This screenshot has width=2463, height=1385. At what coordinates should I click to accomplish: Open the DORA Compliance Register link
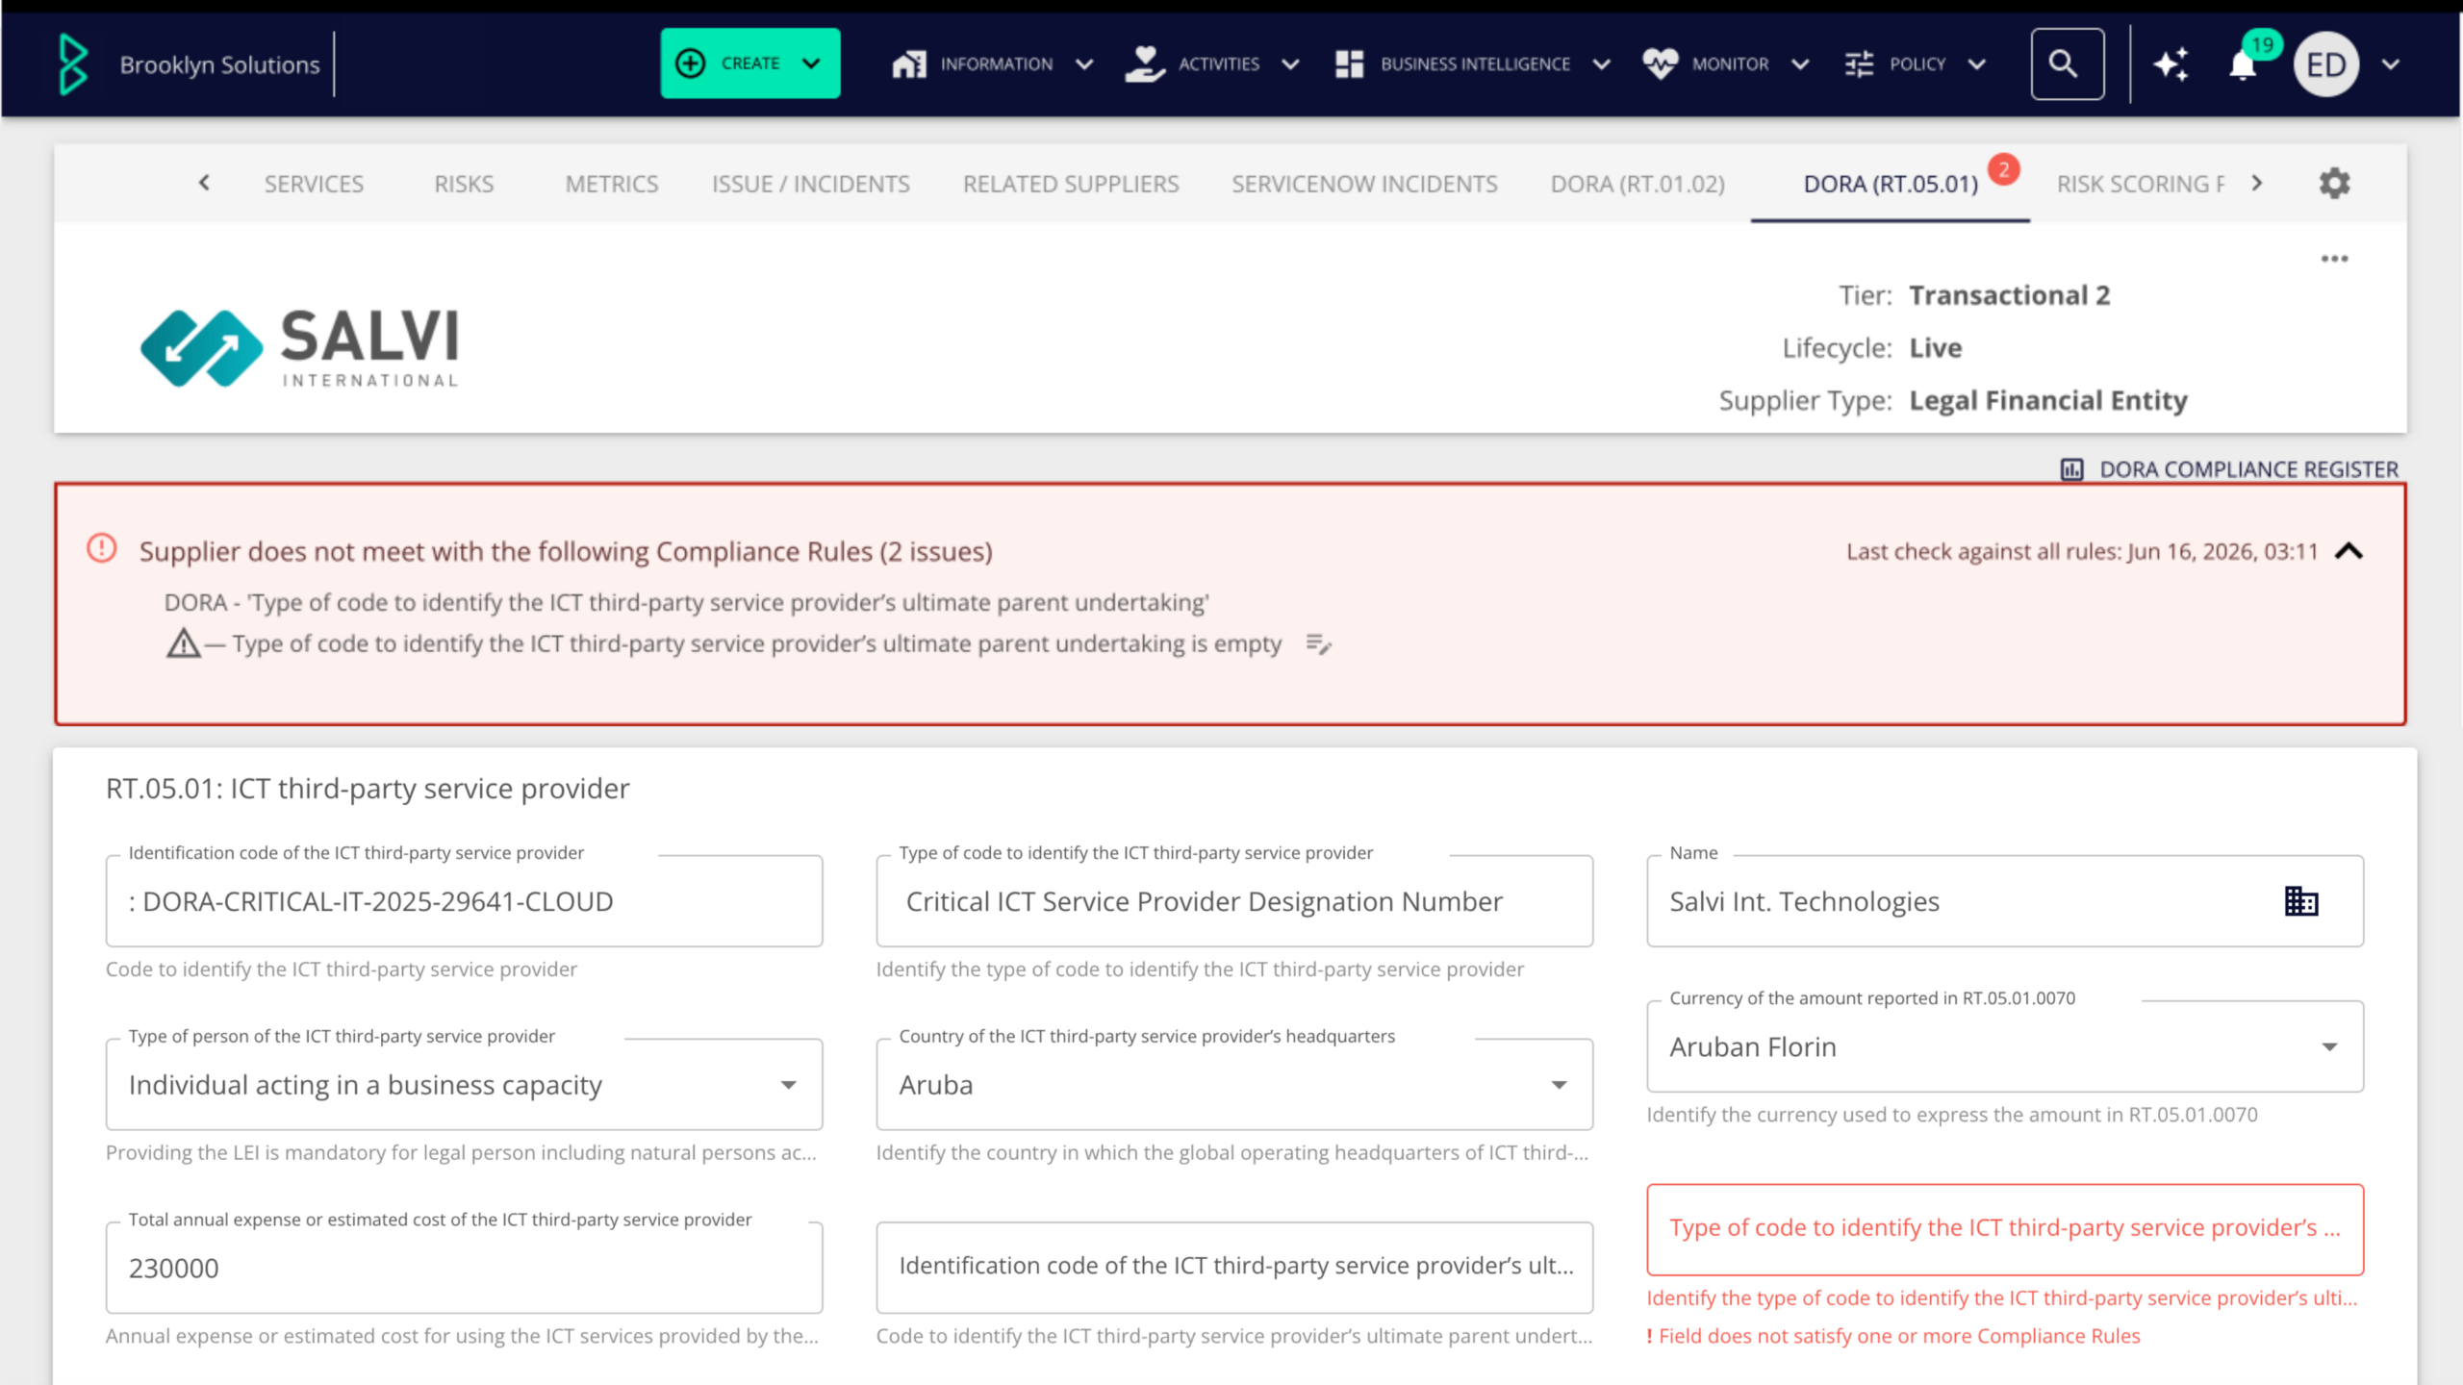[x=2248, y=469]
